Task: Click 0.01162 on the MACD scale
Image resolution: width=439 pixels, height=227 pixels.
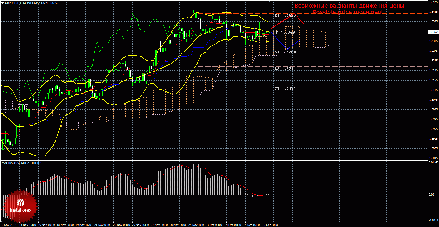Action: point(433,162)
